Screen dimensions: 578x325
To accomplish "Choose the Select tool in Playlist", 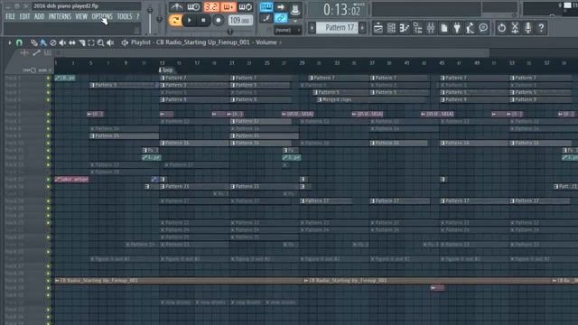I will coord(91,42).
